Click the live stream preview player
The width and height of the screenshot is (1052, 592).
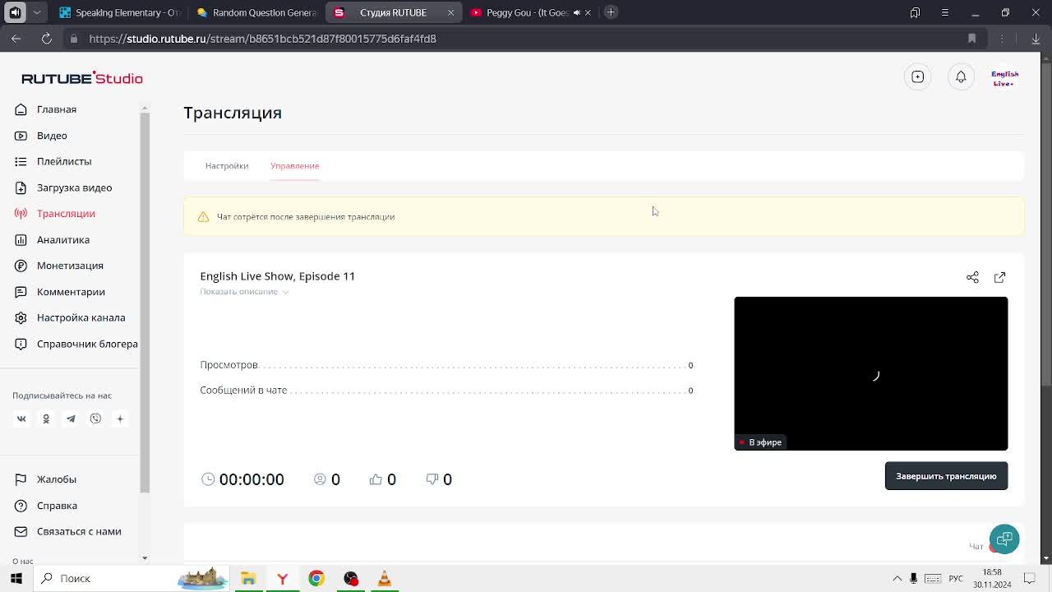(x=870, y=373)
